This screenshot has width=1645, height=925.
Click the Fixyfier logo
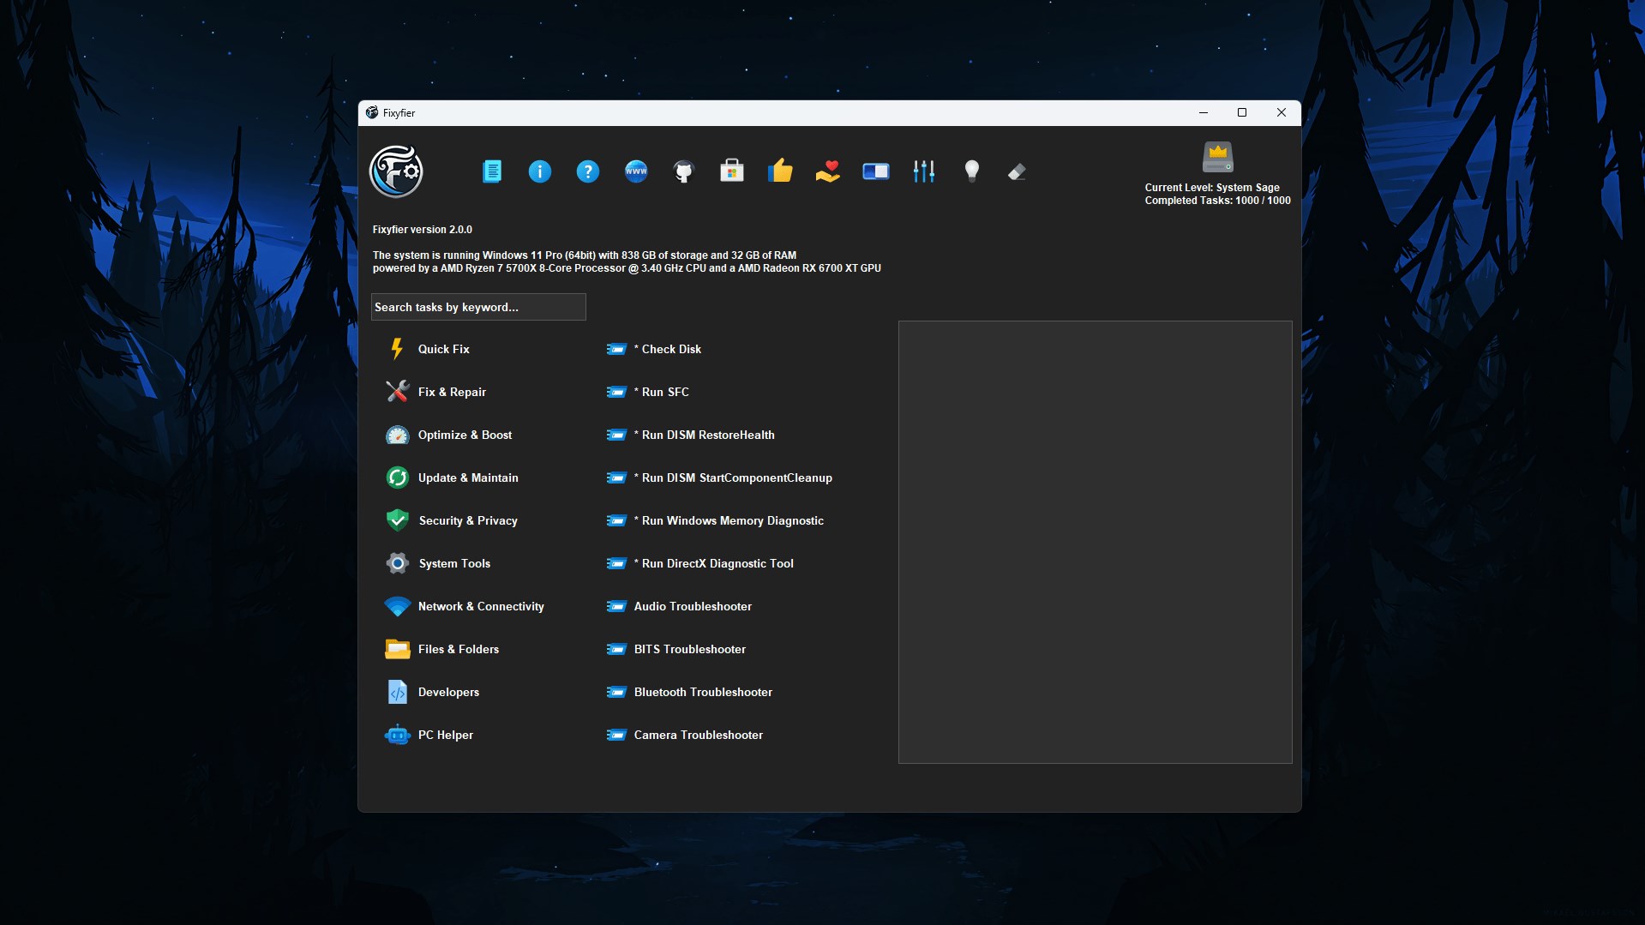click(x=396, y=171)
